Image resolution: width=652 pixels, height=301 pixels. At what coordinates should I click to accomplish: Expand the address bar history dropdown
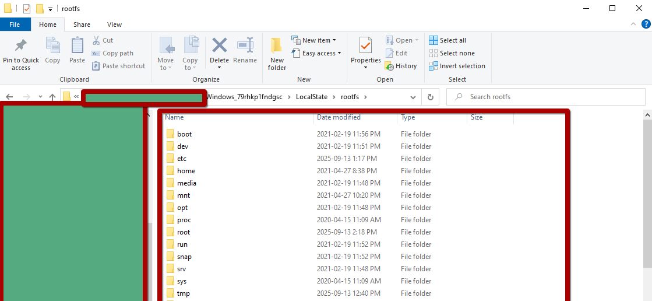(413, 97)
